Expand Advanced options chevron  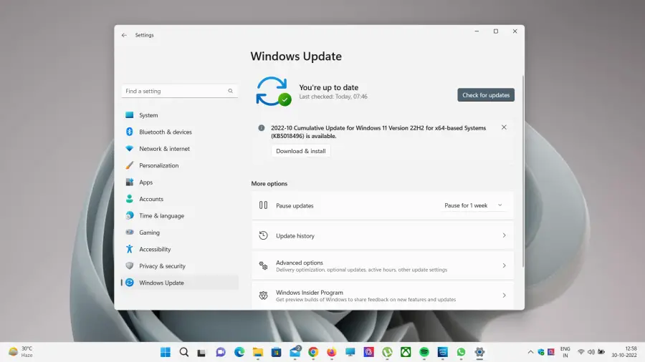tap(504, 265)
